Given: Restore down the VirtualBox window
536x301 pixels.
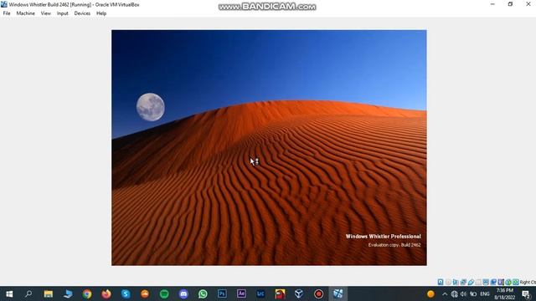Looking at the screenshot, I should tap(510, 4).
